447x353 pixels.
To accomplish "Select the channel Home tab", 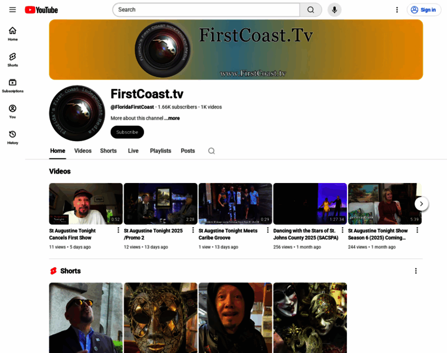I will click(58, 151).
